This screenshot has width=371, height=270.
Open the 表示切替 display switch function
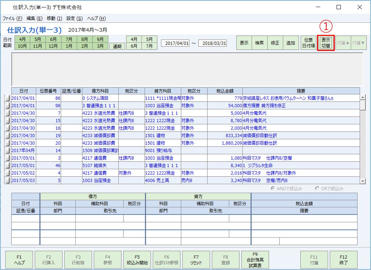[325, 43]
